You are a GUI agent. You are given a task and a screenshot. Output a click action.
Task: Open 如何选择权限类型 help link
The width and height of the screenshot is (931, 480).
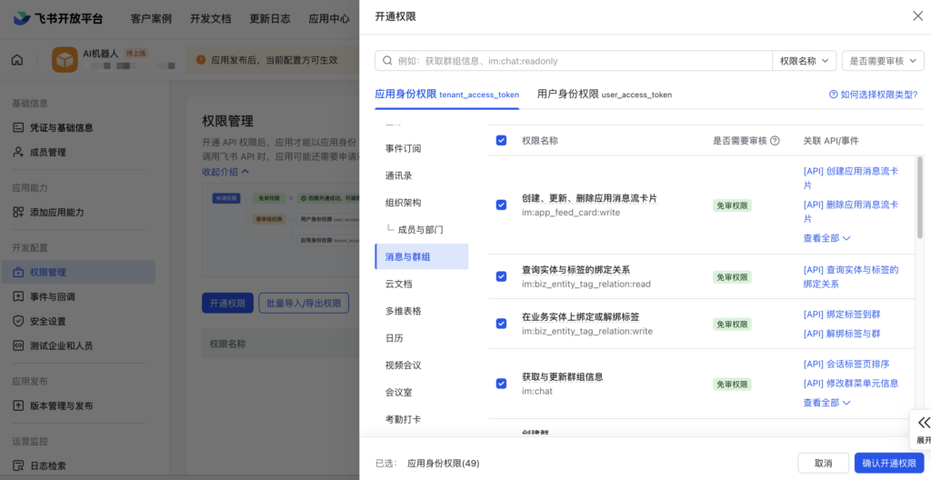click(x=873, y=95)
